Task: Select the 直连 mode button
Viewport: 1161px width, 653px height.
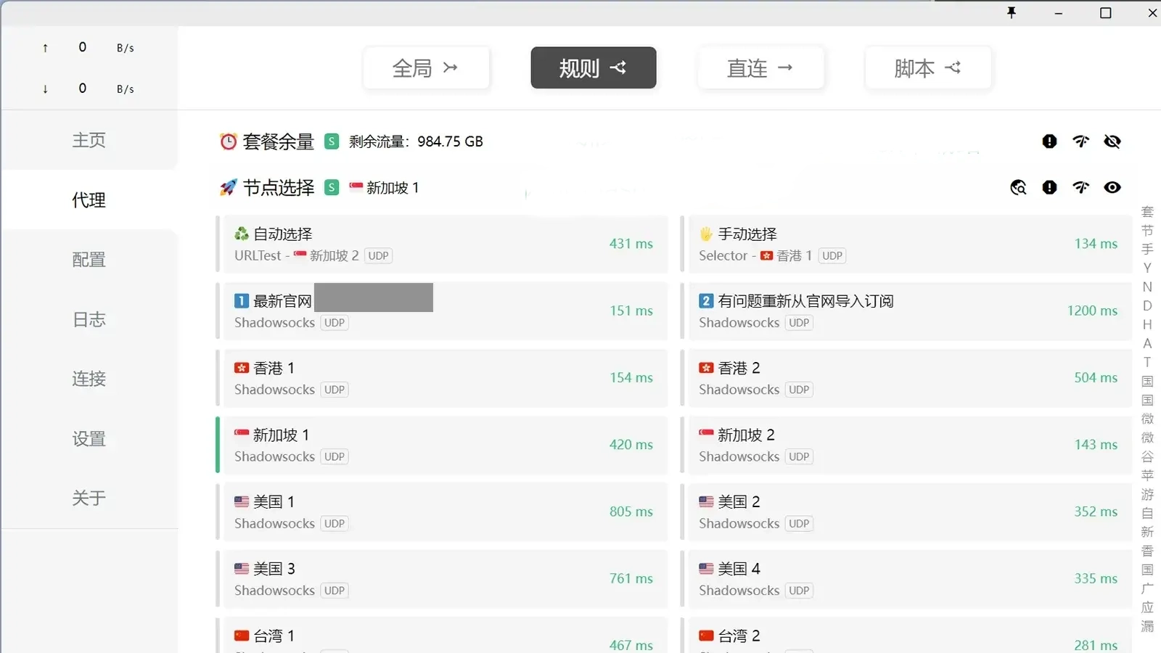Action: (x=760, y=68)
